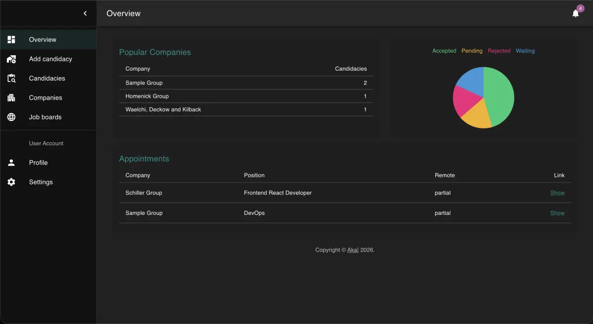Click the Settings gear icon
The image size is (593, 324).
(x=11, y=182)
